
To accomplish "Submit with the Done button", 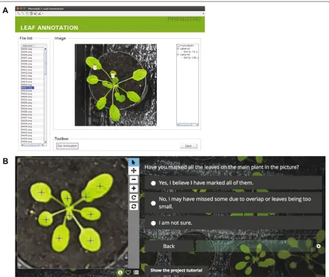I will tap(254, 246).
